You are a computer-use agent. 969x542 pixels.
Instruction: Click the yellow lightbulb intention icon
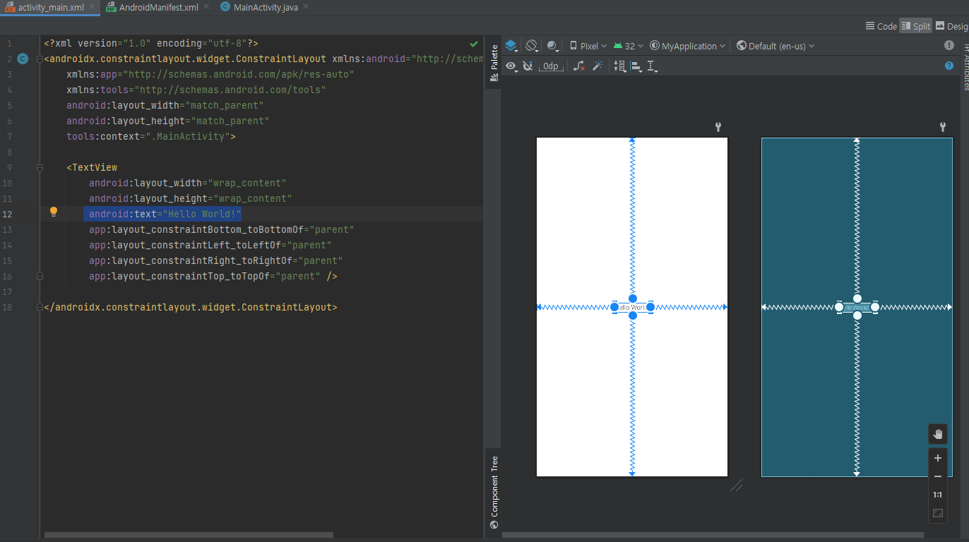53,212
